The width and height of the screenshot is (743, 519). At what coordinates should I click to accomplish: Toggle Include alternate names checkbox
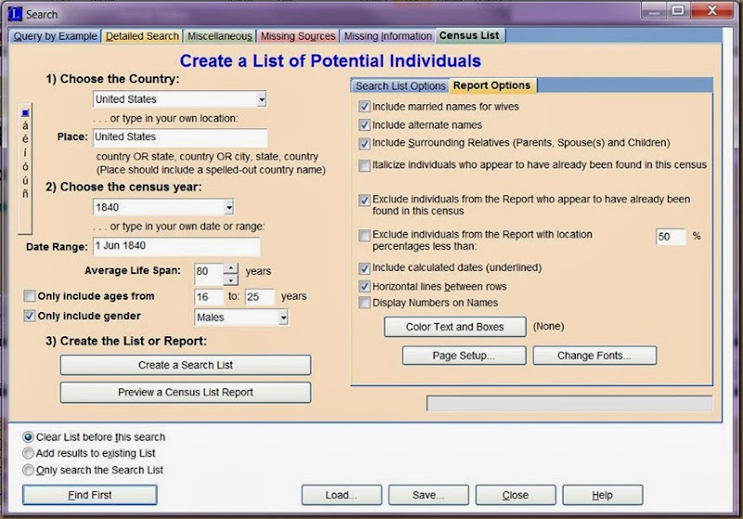coord(364,125)
